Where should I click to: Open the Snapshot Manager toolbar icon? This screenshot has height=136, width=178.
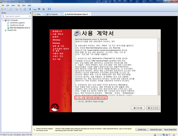pyautogui.click(x=25, y=9)
